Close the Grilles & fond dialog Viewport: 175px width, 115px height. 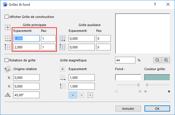tap(168, 4)
